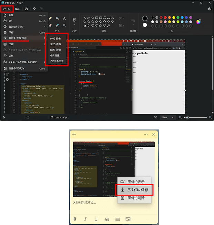
Task: Select the line shape
Action: click(x=85, y=18)
